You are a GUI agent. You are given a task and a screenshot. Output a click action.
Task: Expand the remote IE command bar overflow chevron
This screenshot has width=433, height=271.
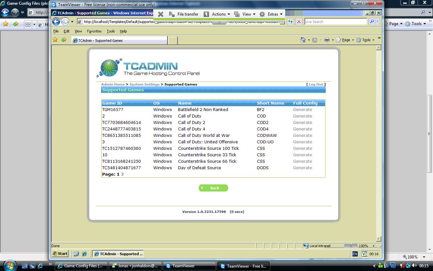pos(379,38)
